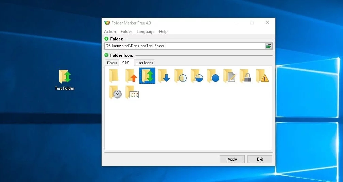Choose the half-filled blue circle folder icon

[x=196, y=76]
